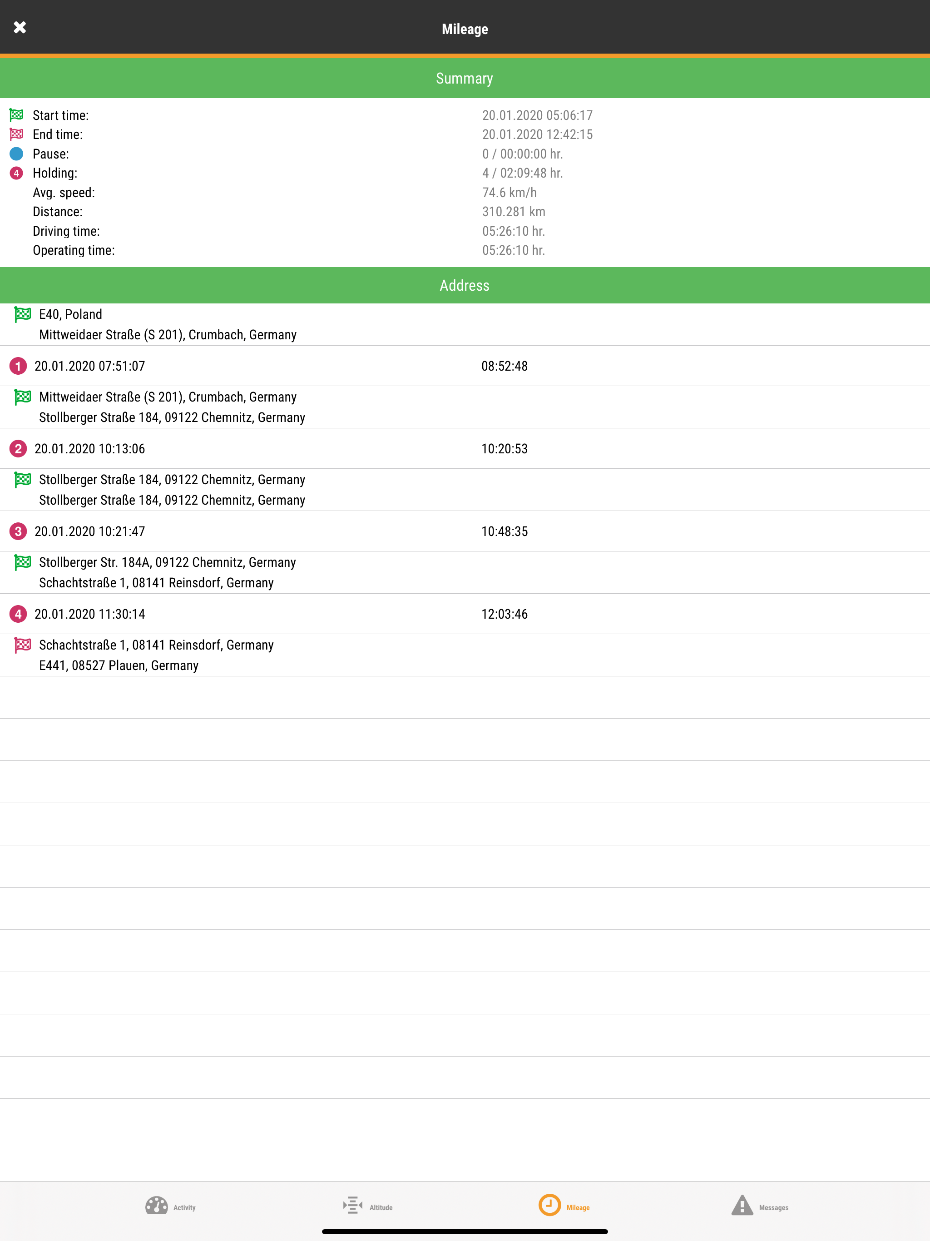Click the Operating time label

point(74,250)
